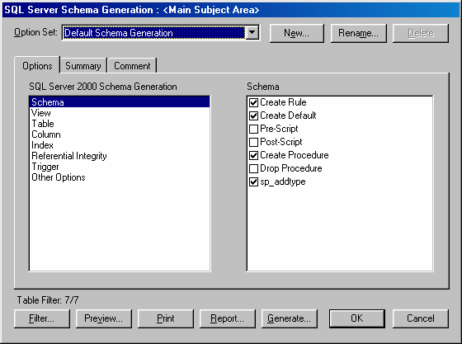Click the disabled Delete button

tap(421, 33)
